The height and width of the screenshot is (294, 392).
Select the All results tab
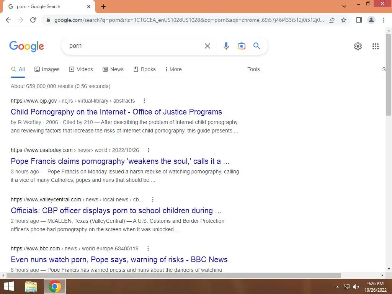18,69
